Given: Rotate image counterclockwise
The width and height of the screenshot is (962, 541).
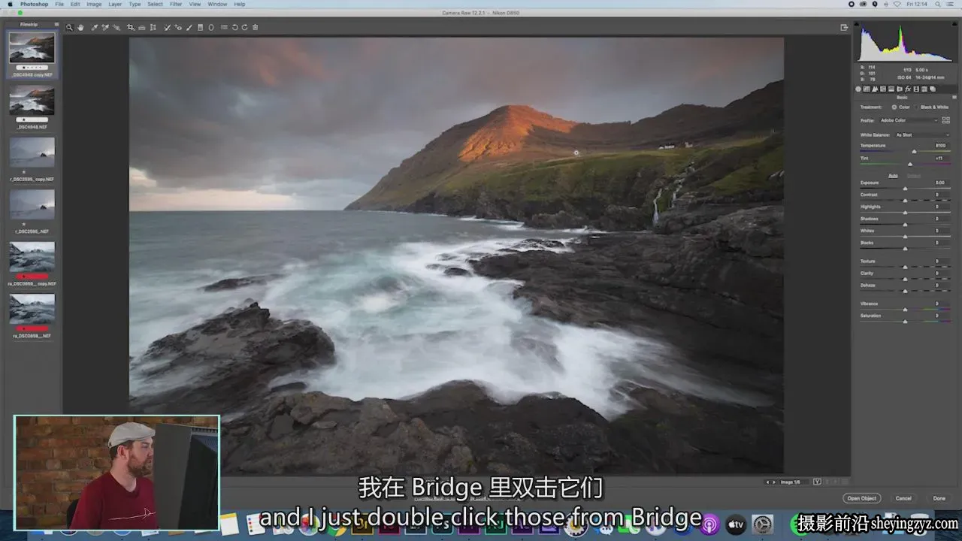Looking at the screenshot, I should click(x=234, y=27).
